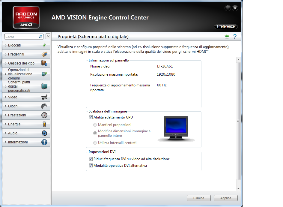Screen dimensions: 283x207
Task: Expand the Giochi section arrow
Action: [x=6, y=106]
